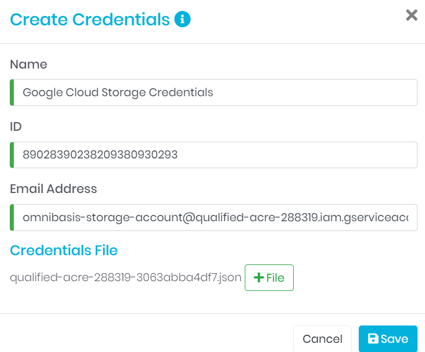Focus the Name input field
425x352 pixels.
[x=214, y=92]
